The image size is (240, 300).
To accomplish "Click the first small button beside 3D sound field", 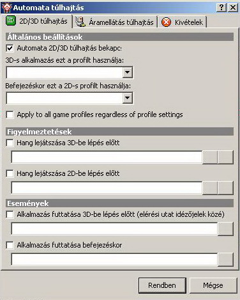I will tap(210, 157).
